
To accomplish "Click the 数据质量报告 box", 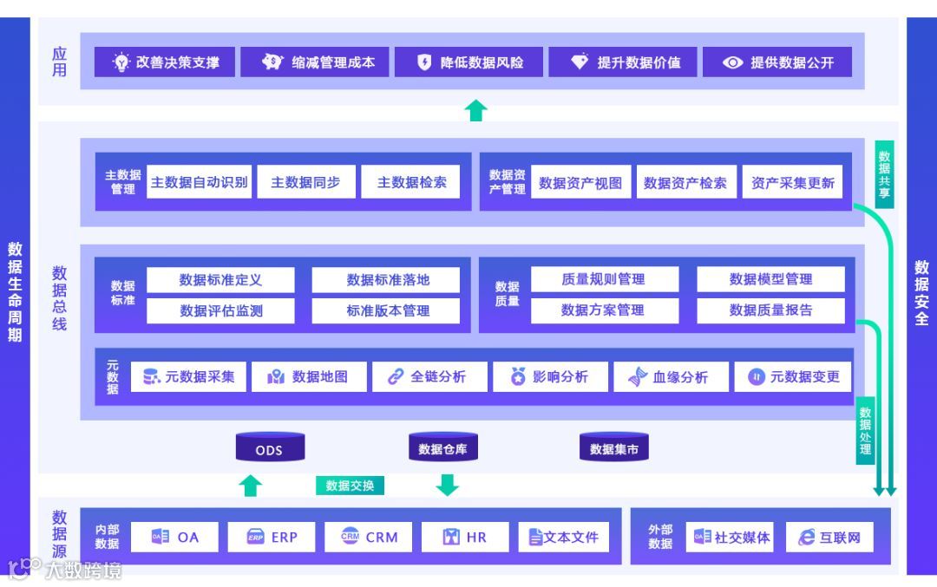I will click(771, 310).
